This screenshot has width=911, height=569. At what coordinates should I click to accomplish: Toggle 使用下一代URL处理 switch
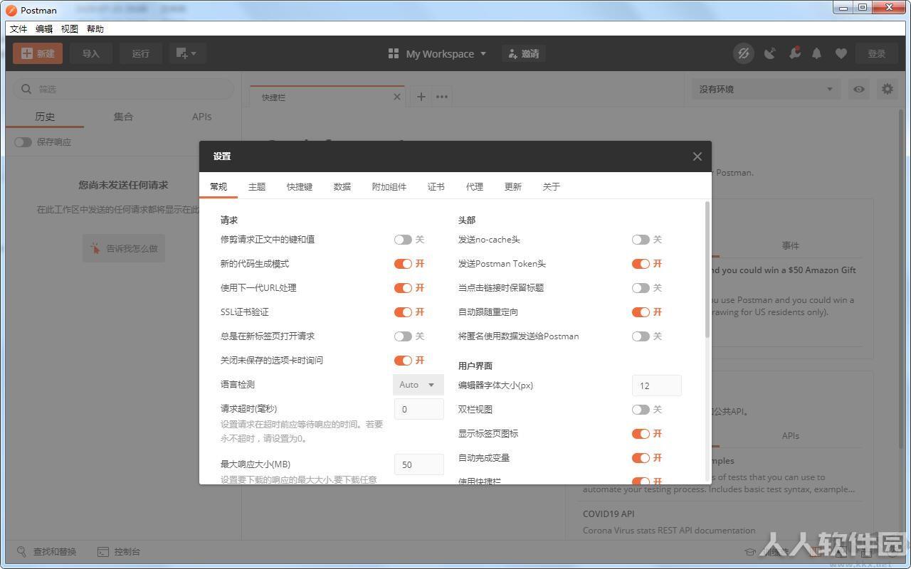[x=403, y=288]
